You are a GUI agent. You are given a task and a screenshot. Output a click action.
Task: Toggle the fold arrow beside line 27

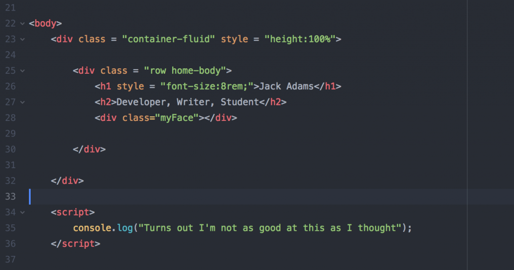[22, 102]
